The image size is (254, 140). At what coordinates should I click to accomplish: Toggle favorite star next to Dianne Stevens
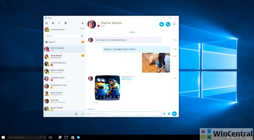[x=99, y=23]
